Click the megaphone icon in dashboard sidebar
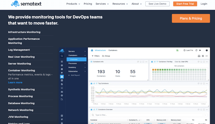 point(62,119)
